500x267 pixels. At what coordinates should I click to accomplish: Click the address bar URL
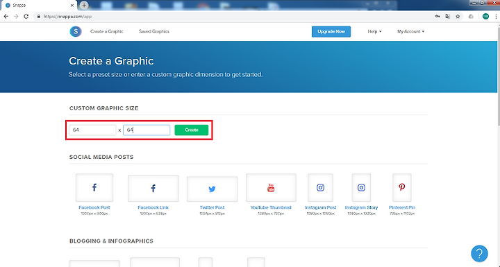pos(67,16)
